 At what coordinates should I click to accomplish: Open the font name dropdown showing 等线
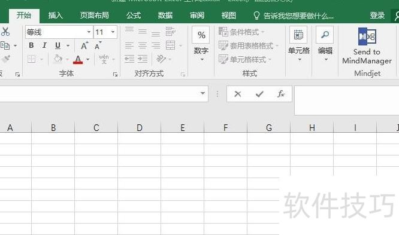[x=89, y=32]
